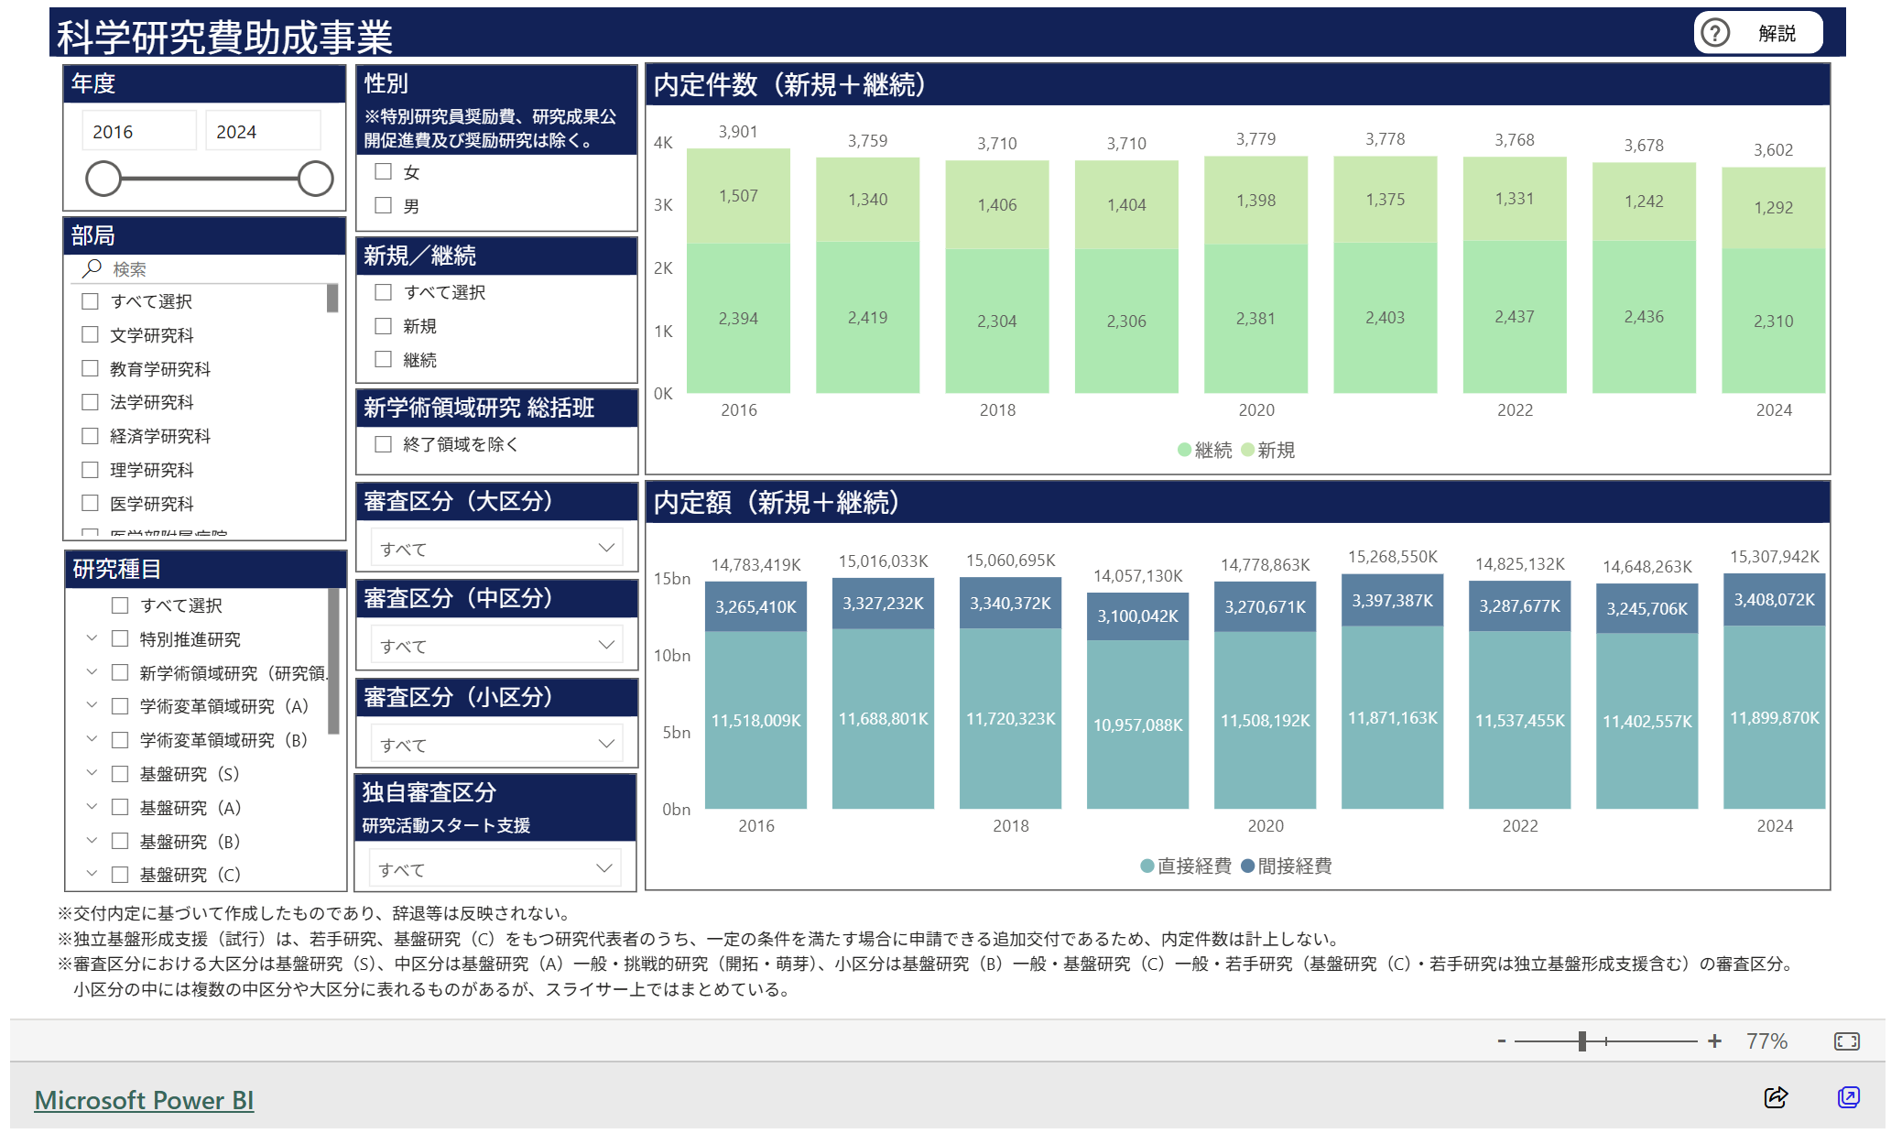Open the 審査区分（大区分） dropdown

tap(495, 548)
